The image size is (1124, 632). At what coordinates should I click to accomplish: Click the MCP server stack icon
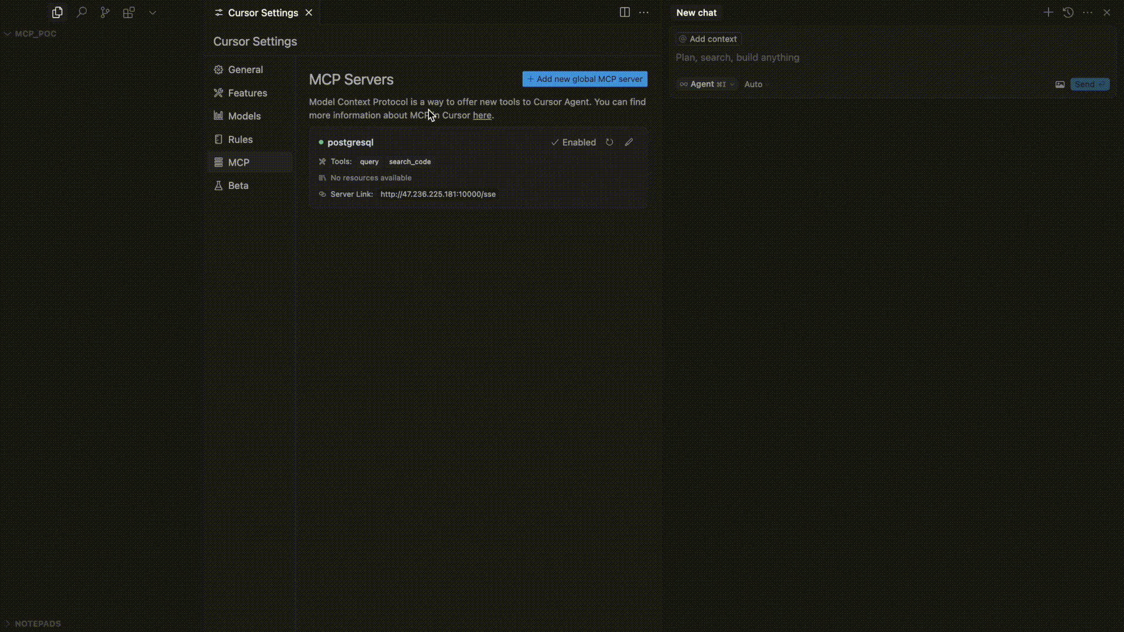coord(218,163)
